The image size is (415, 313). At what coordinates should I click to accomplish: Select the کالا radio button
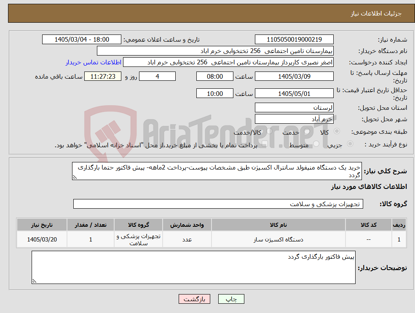pos(337,131)
